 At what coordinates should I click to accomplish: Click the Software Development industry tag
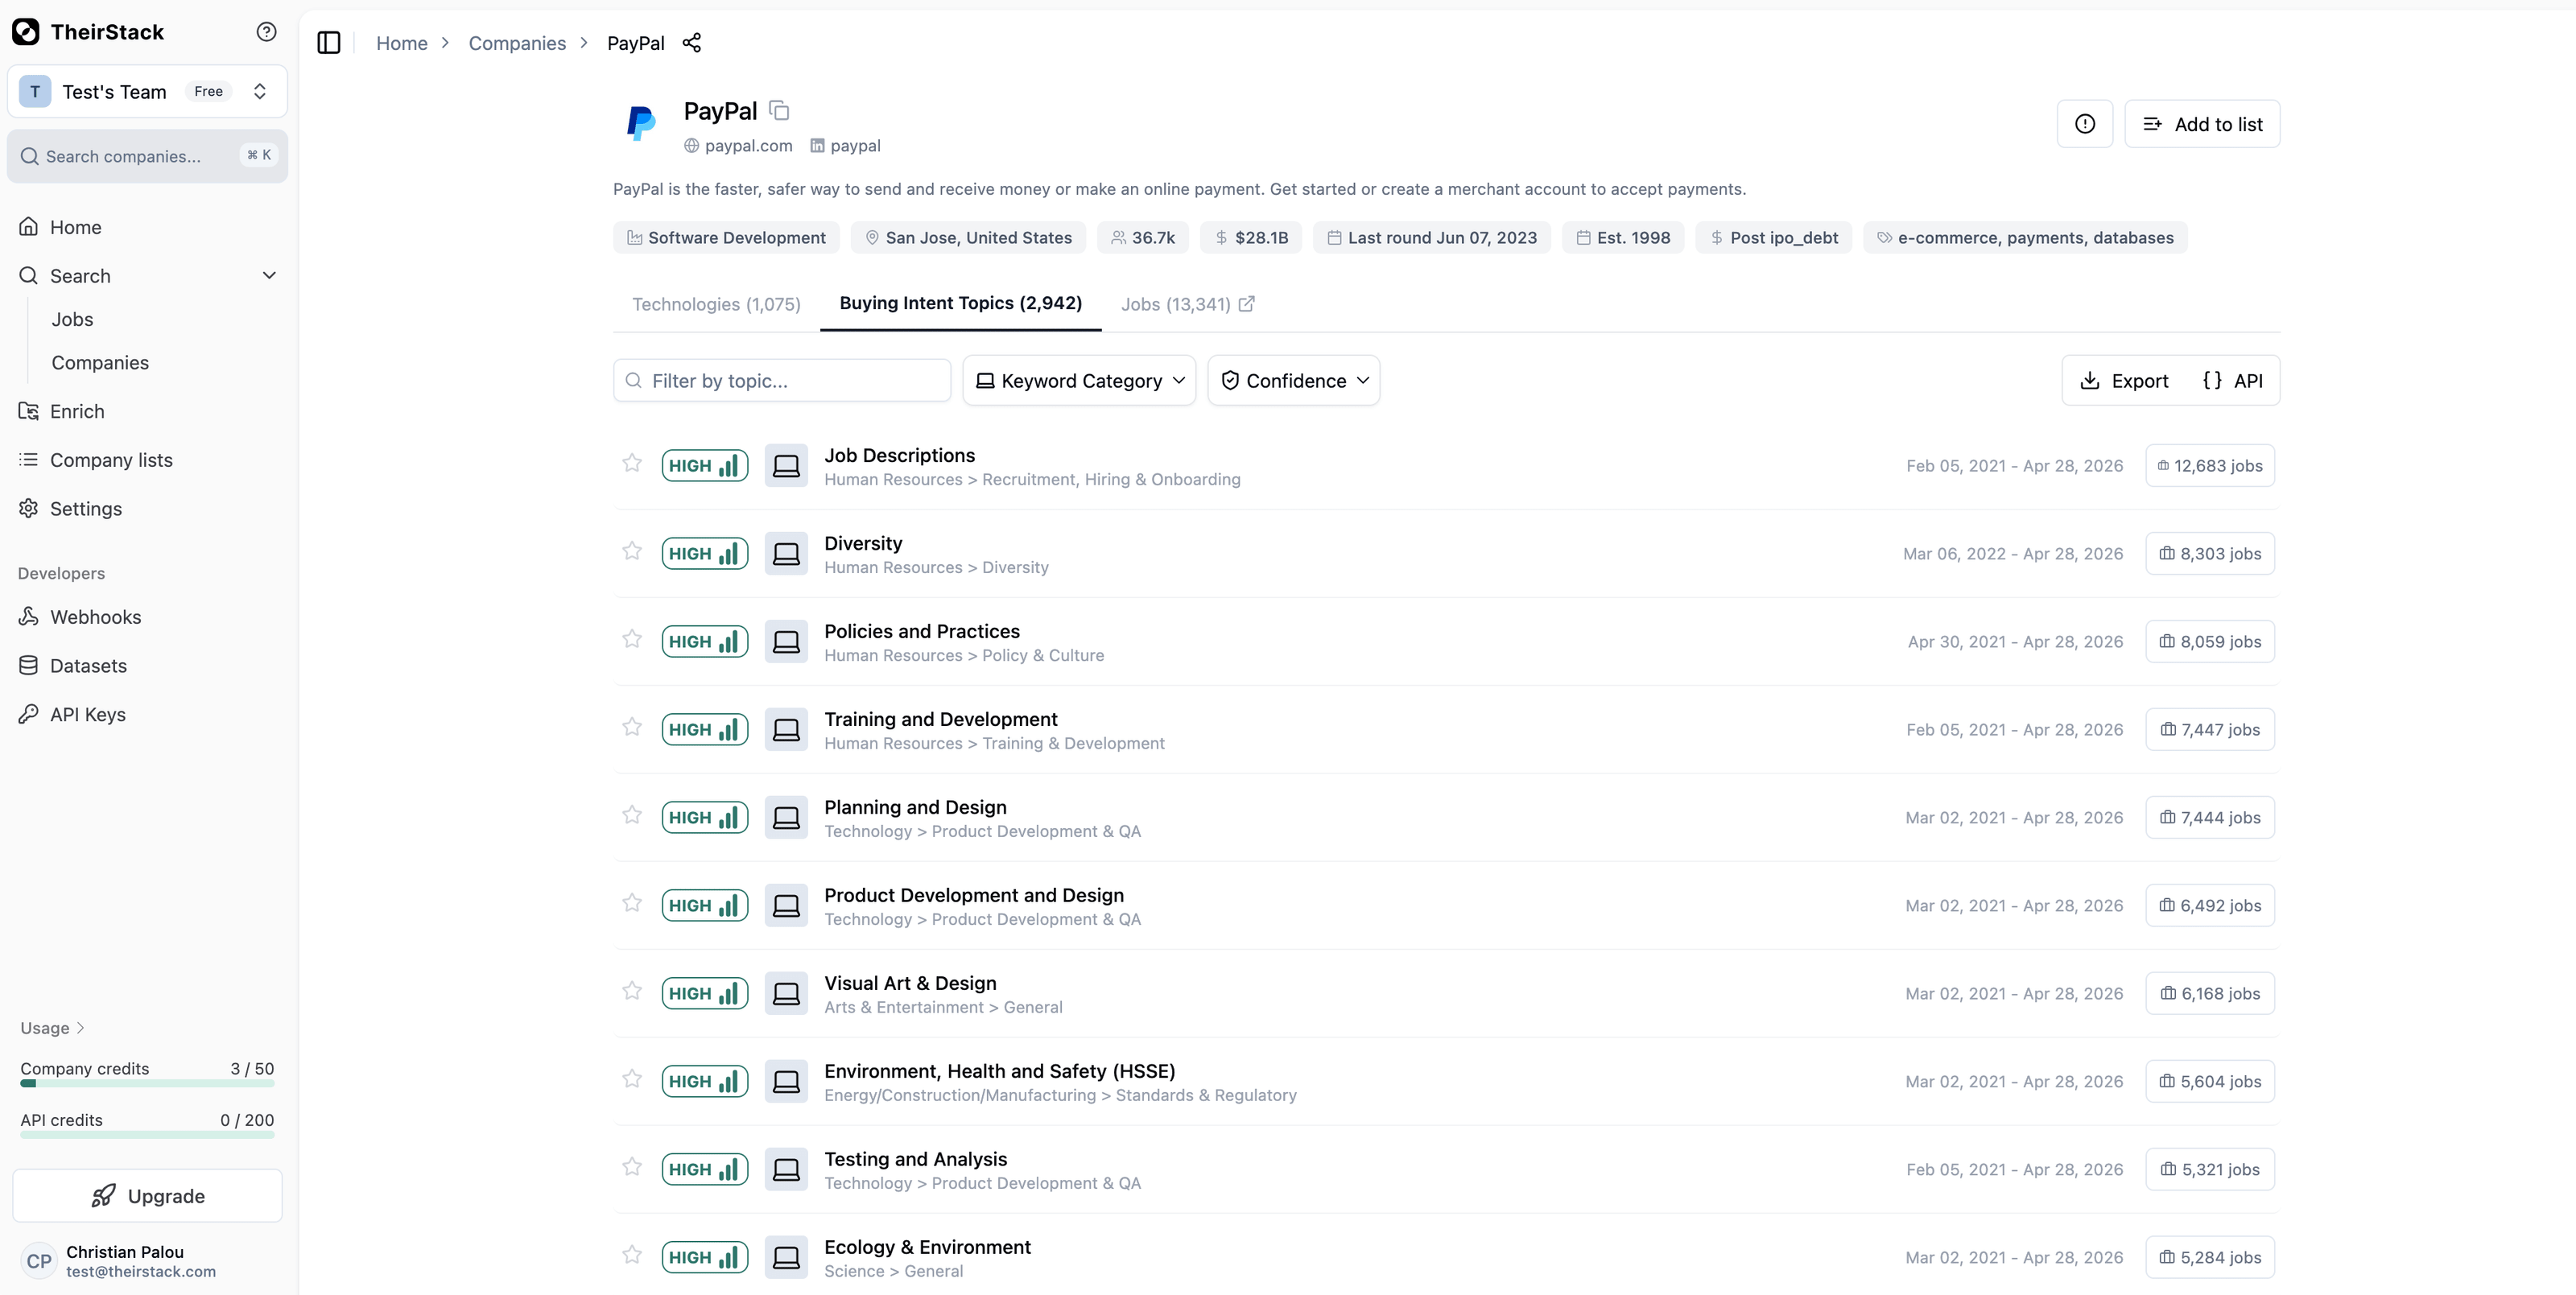pyautogui.click(x=726, y=238)
